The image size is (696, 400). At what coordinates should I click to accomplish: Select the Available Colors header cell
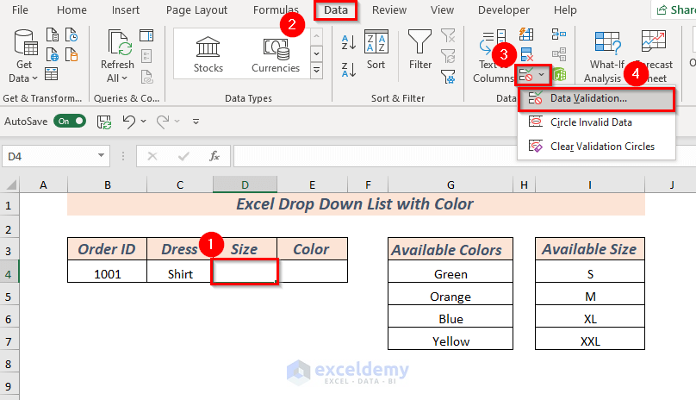tap(451, 249)
